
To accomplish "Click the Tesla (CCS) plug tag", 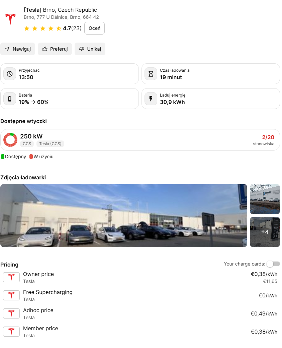I will click(x=50, y=144).
